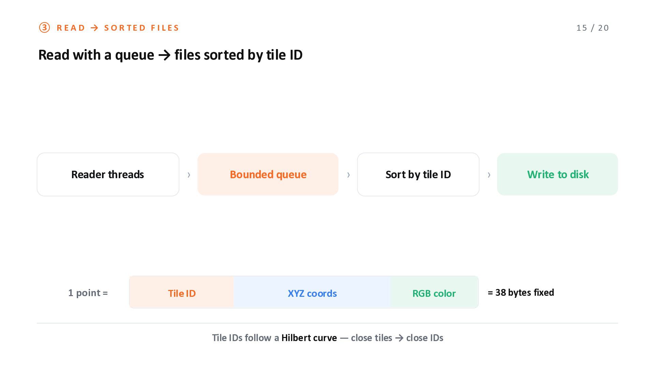Click the orange Tile ID segment

[181, 292]
